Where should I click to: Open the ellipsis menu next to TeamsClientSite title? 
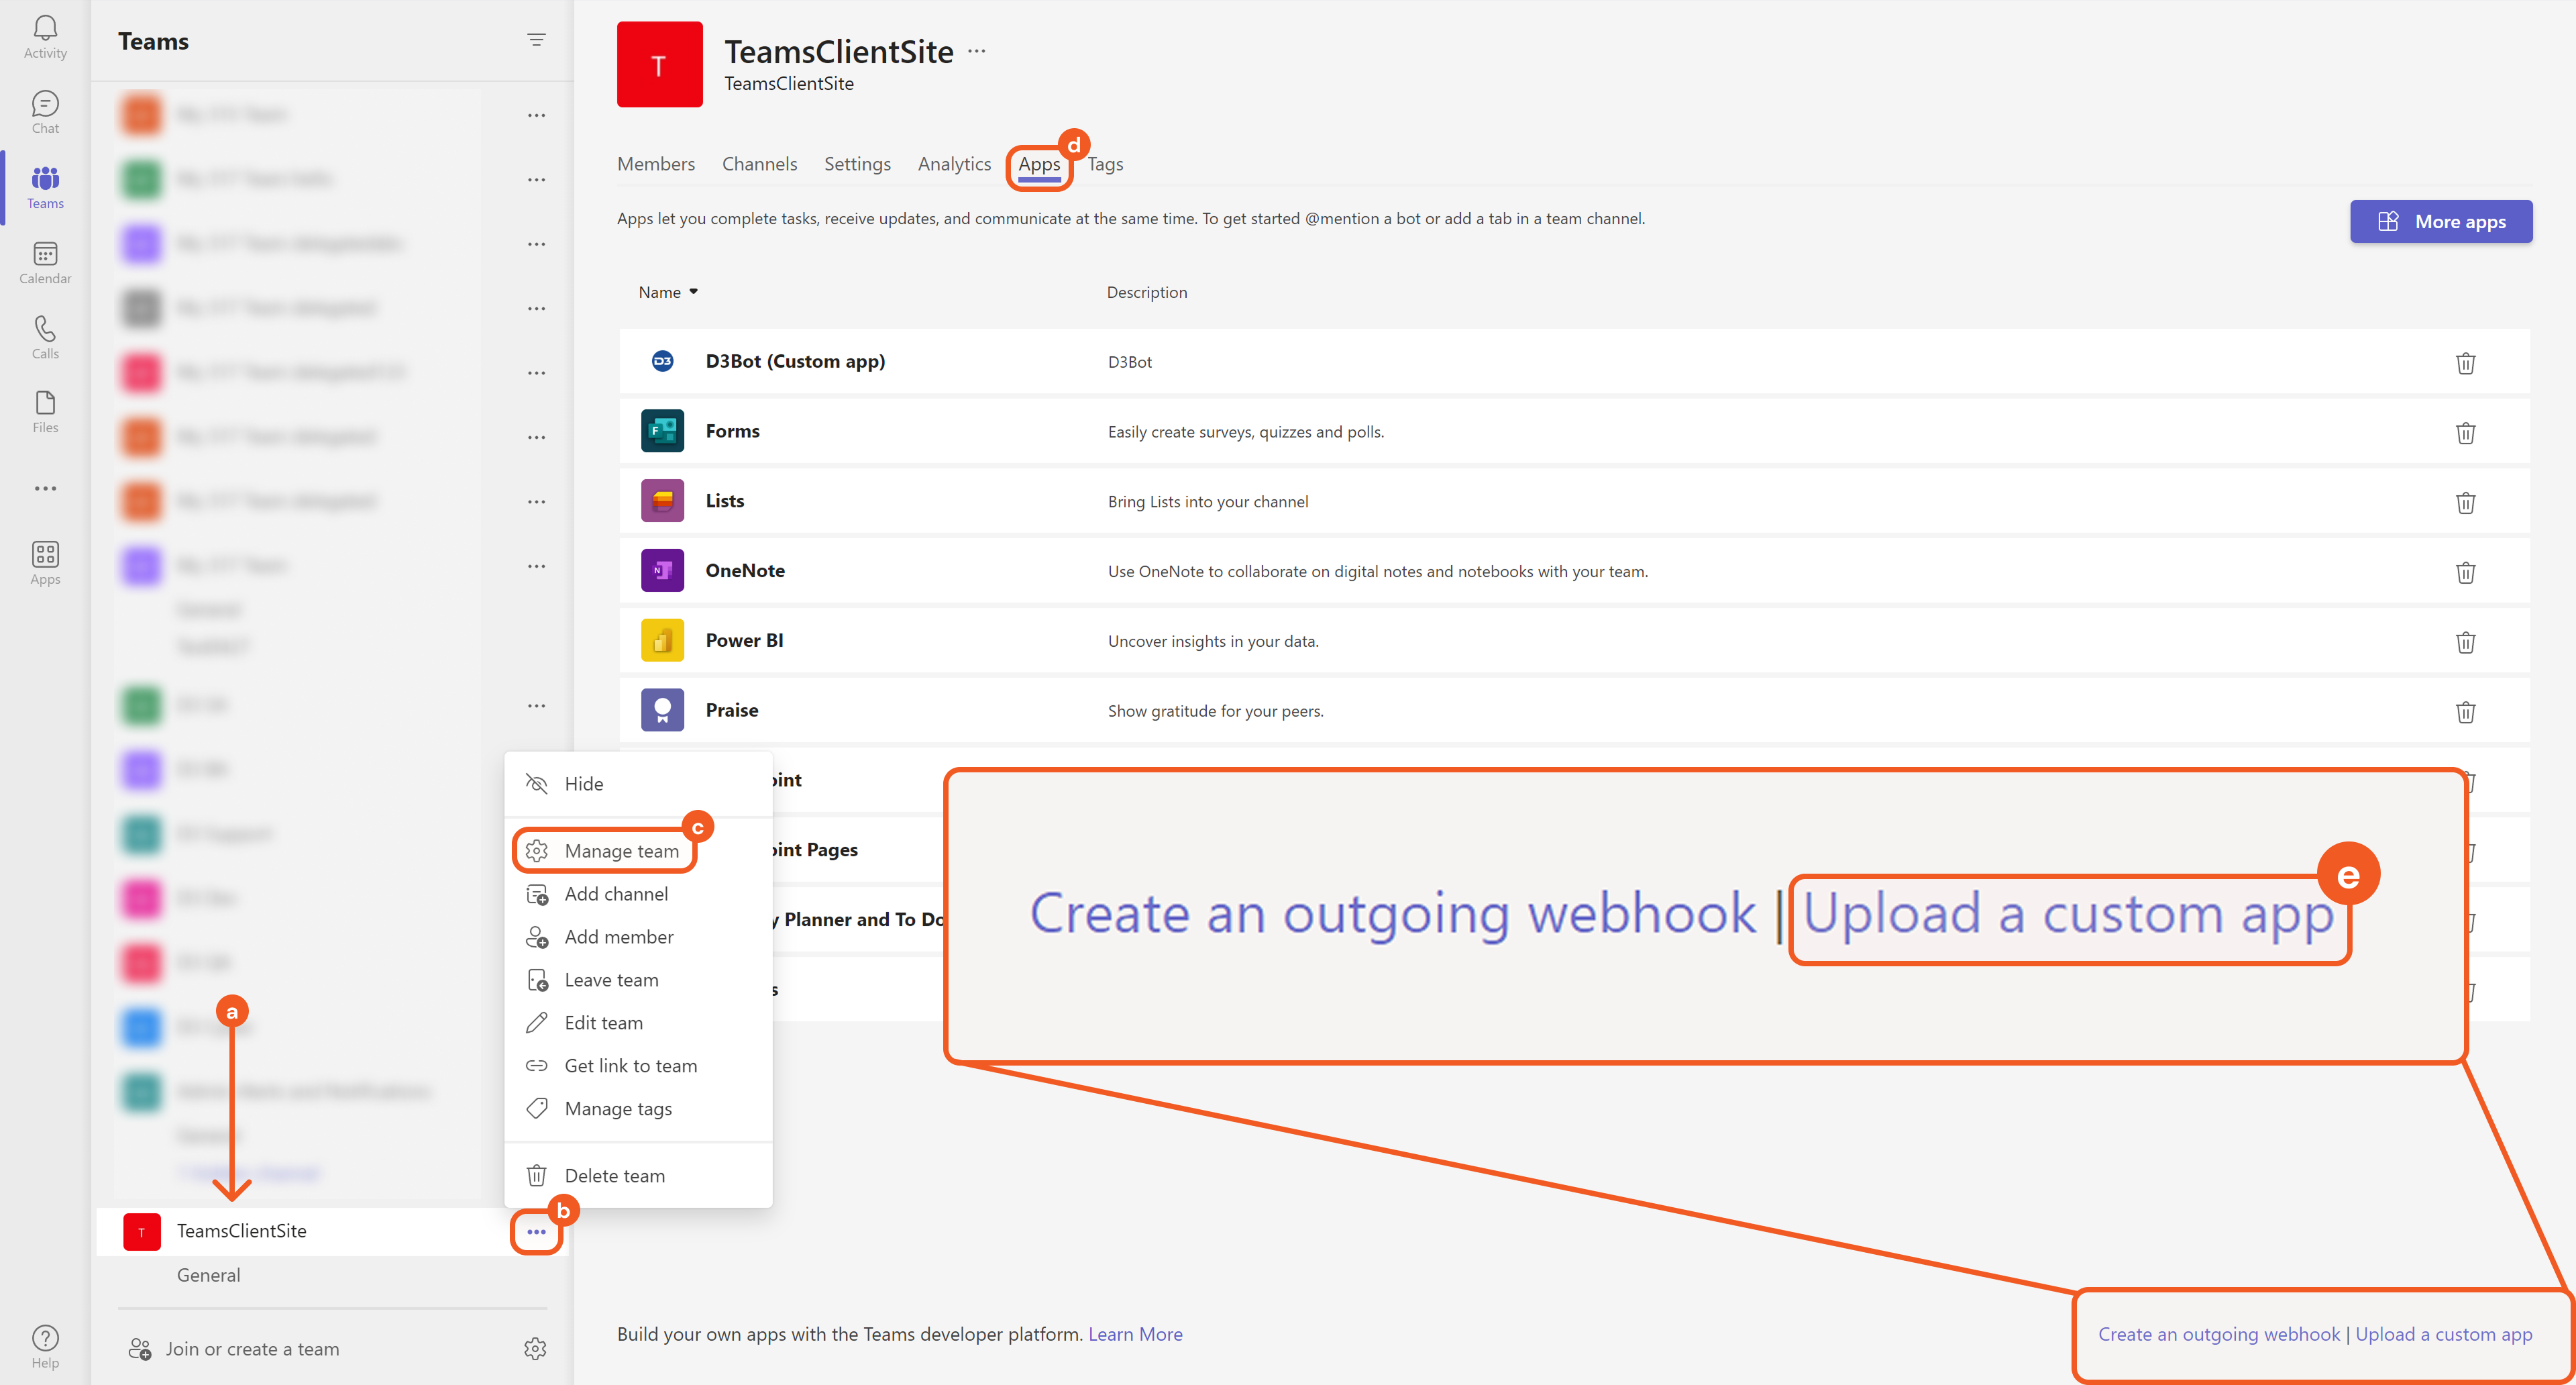tap(977, 51)
